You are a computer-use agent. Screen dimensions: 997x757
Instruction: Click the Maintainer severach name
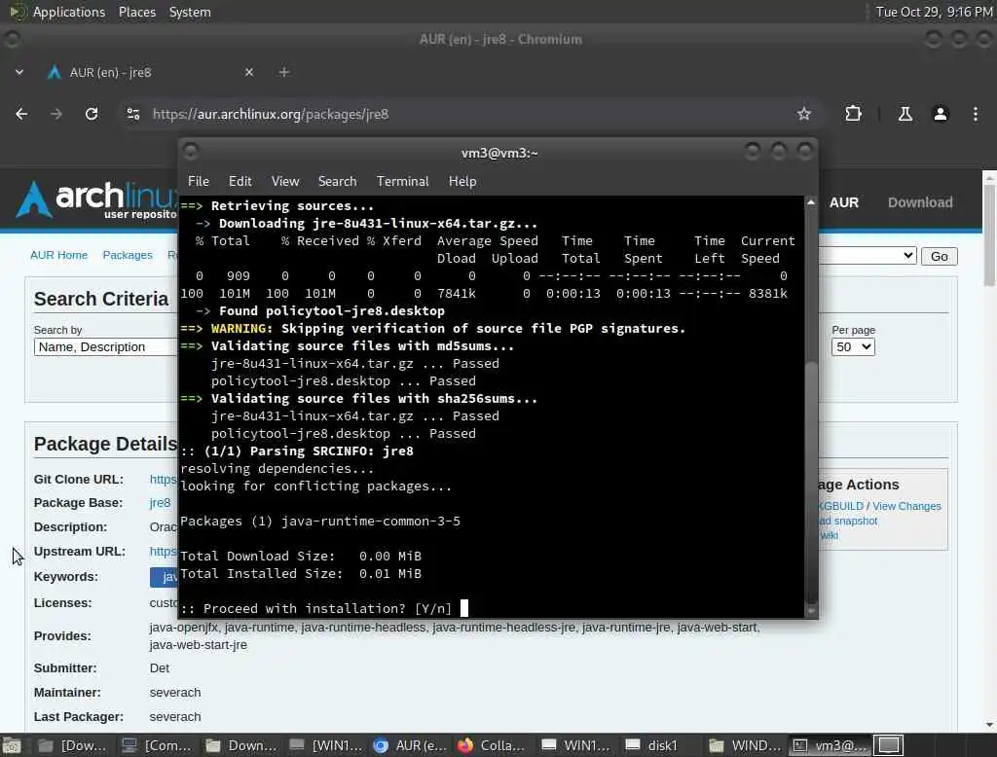[x=175, y=692]
